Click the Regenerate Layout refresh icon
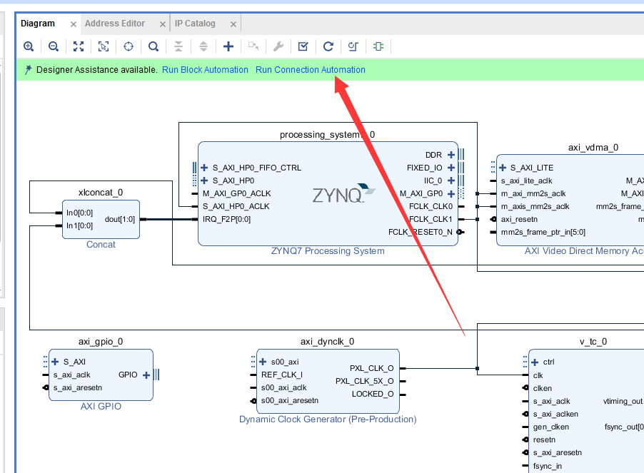This screenshot has height=473, width=644. [x=328, y=46]
